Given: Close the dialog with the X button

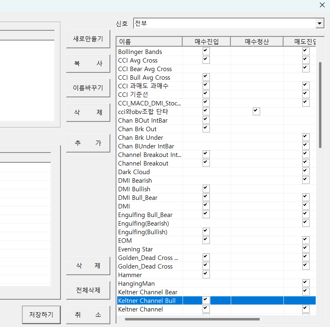Looking at the screenshot, I should pyautogui.click(x=322, y=5).
